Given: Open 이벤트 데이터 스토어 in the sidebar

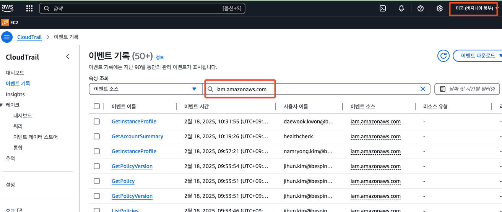Looking at the screenshot, I should tap(36, 137).
